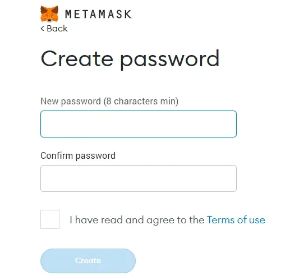Image resolution: width=290 pixels, height=280 pixels.
Task: Click the Create button
Action: pyautogui.click(x=88, y=261)
